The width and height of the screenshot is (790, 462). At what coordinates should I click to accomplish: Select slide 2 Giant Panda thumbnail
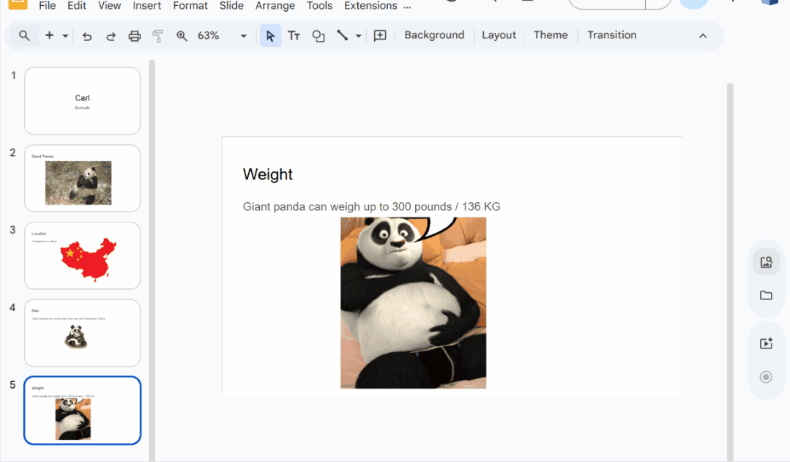[83, 179]
